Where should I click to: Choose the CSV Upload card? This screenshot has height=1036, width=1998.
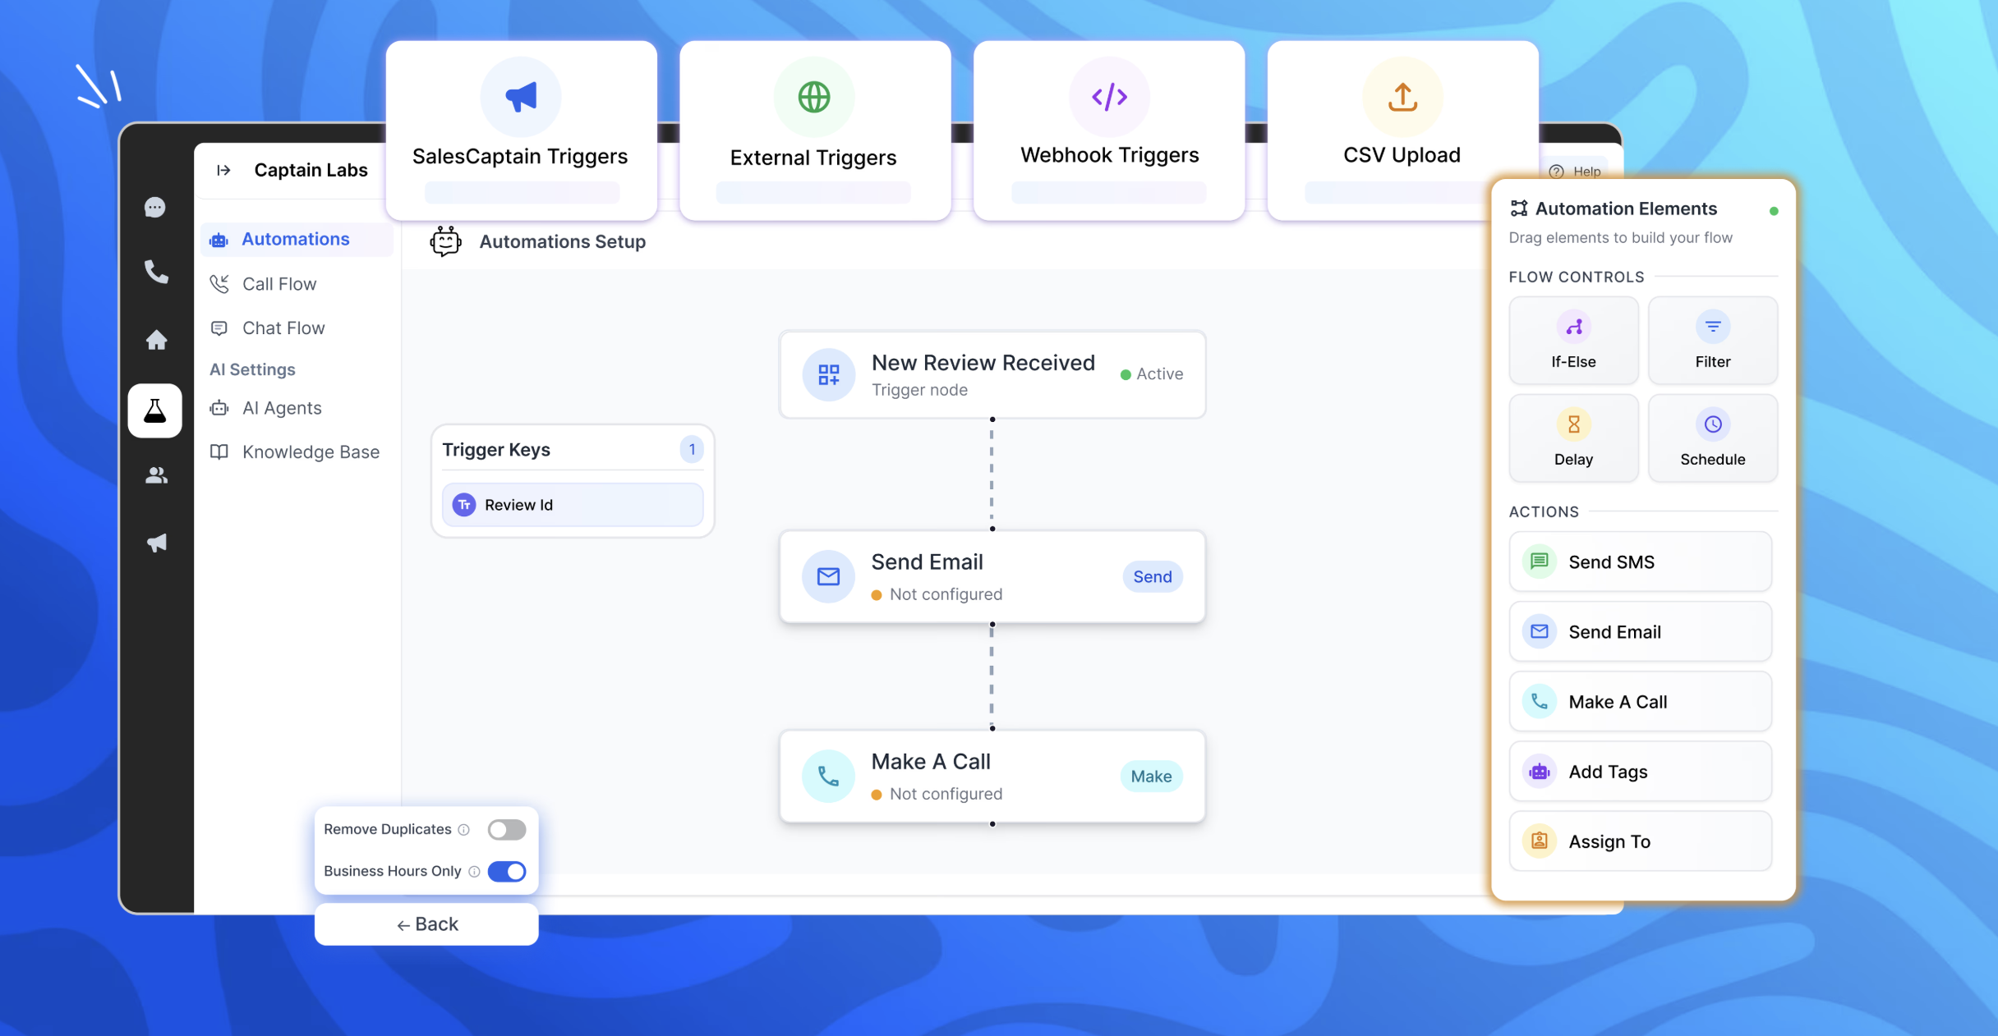point(1402,131)
